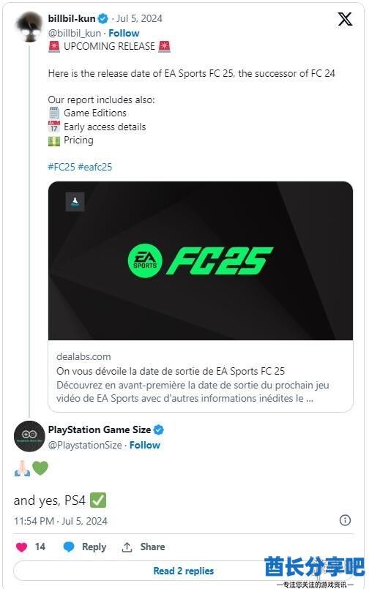The width and height of the screenshot is (369, 589).
Task: Open the #FC25 hashtag
Action: click(61, 167)
